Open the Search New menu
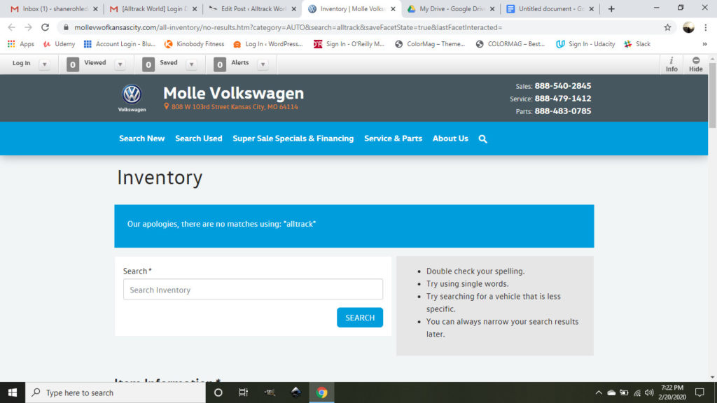This screenshot has height=403, width=717. tap(141, 139)
